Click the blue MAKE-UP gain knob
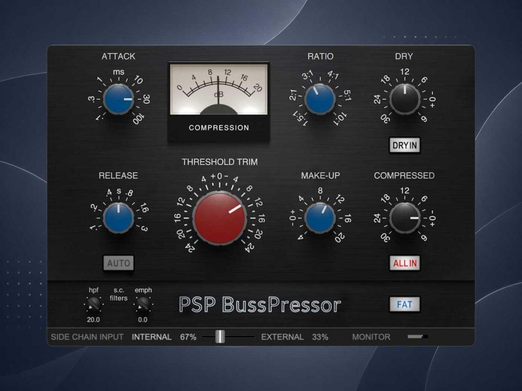 (320, 218)
